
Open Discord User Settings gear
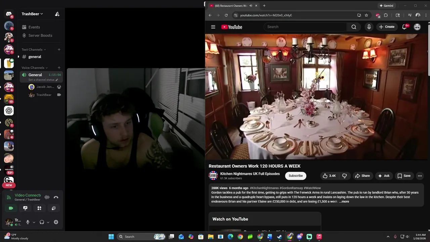click(x=56, y=222)
